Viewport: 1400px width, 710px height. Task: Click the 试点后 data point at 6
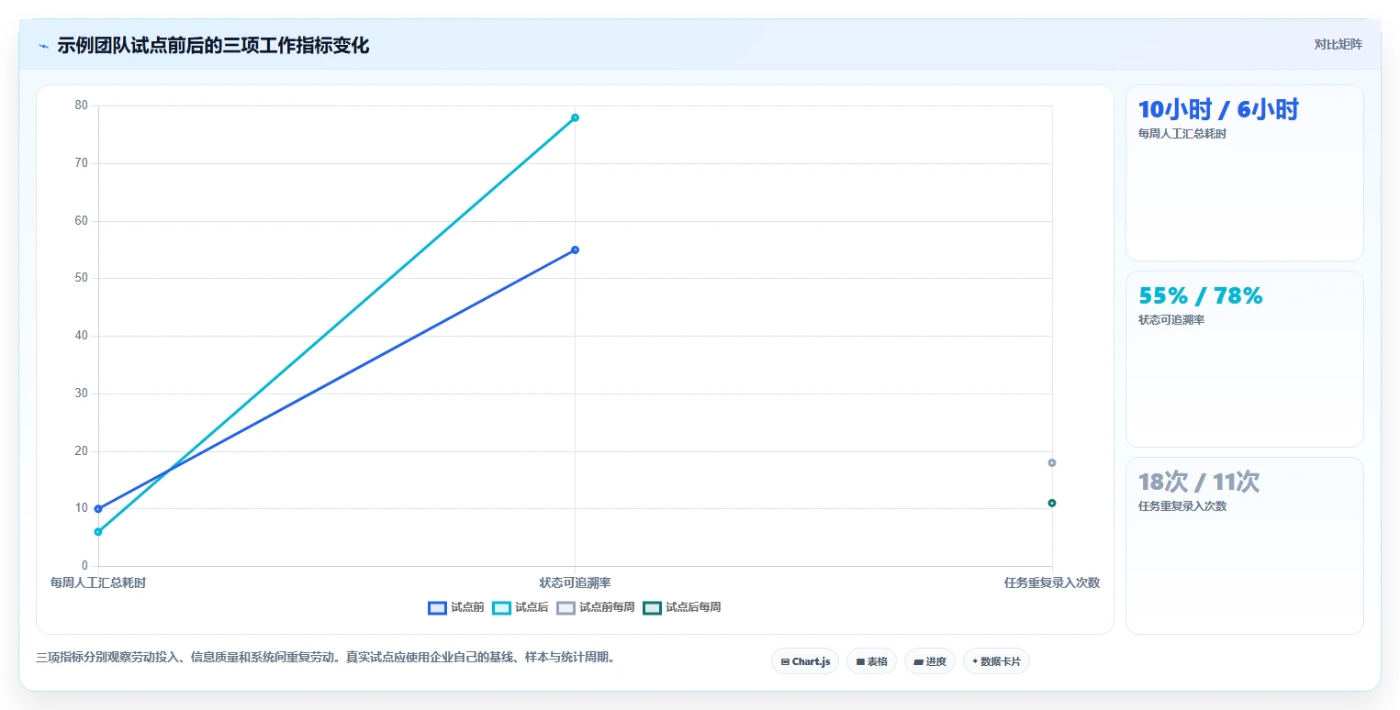coord(98,532)
